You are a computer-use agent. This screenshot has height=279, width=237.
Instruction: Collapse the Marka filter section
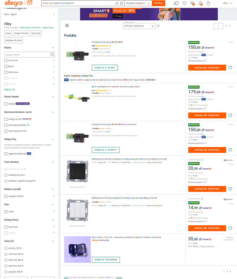coord(53,48)
